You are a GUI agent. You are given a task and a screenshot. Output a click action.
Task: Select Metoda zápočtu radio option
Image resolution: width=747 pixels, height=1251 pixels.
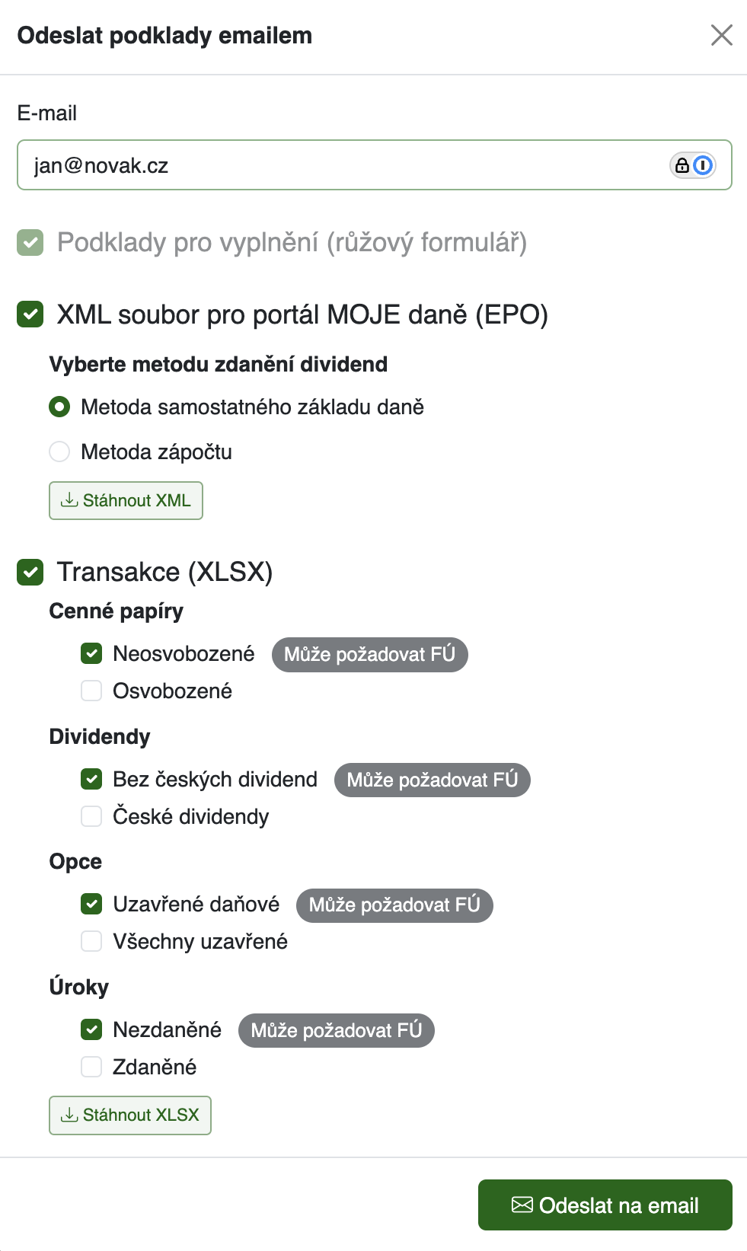[x=59, y=452]
